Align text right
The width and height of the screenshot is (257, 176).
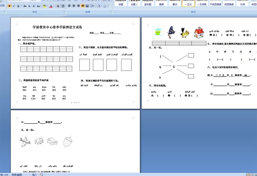point(78,6)
